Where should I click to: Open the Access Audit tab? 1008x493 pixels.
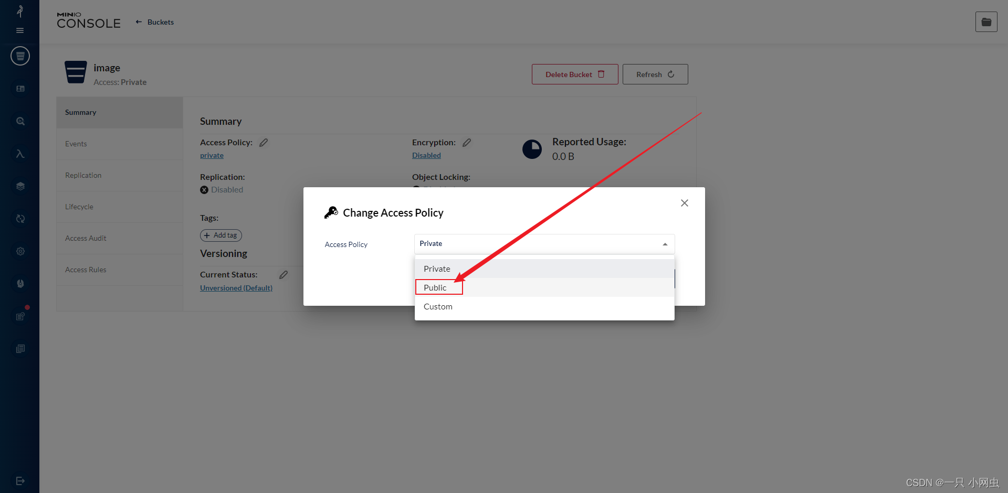(120, 239)
